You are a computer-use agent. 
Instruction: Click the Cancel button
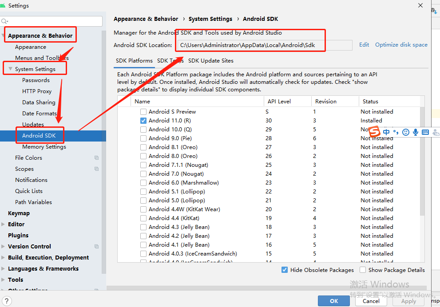(x=371, y=301)
